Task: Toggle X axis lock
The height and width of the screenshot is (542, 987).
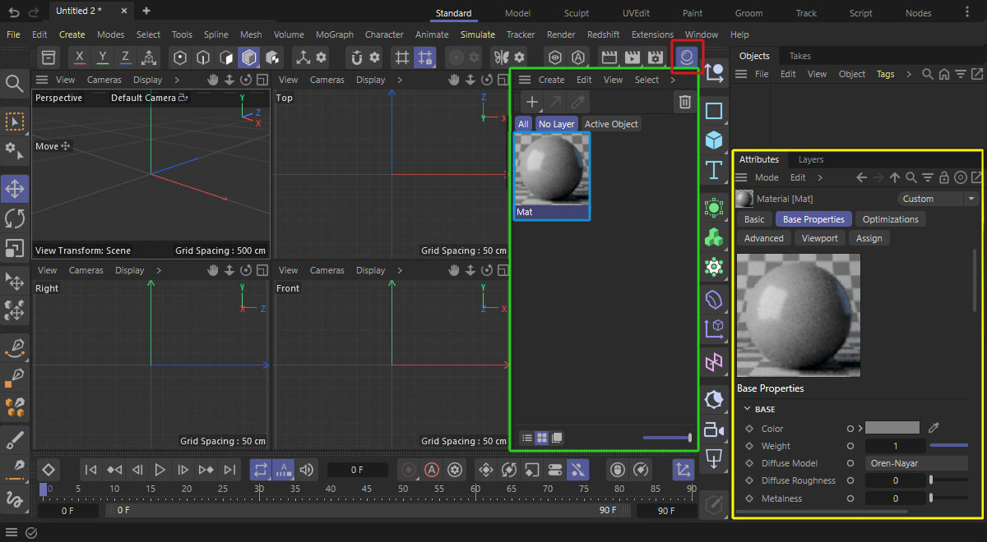Action: pos(78,57)
